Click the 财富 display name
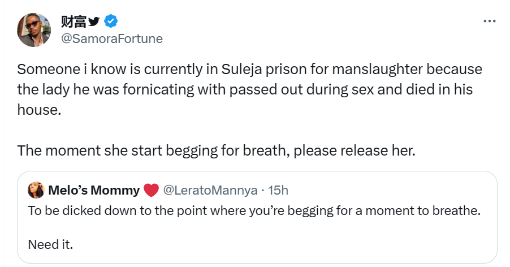The width and height of the screenshot is (510, 267). coord(72,21)
